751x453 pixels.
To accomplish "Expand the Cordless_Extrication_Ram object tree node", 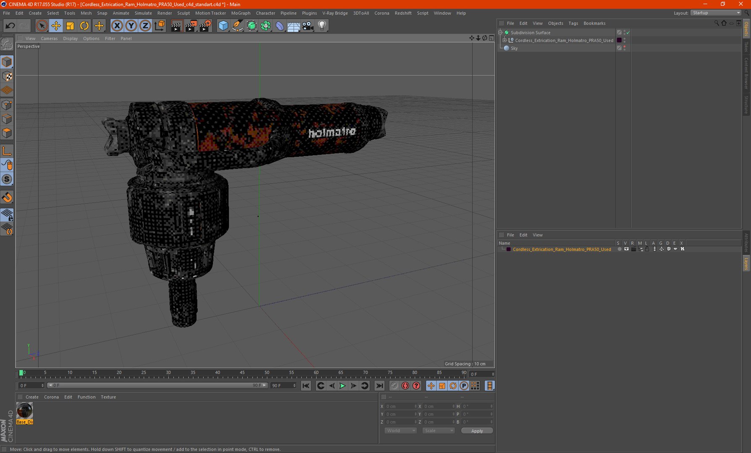I will [505, 40].
